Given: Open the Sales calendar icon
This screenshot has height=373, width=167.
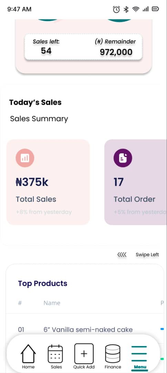Looking at the screenshot, I should click(x=55, y=354).
